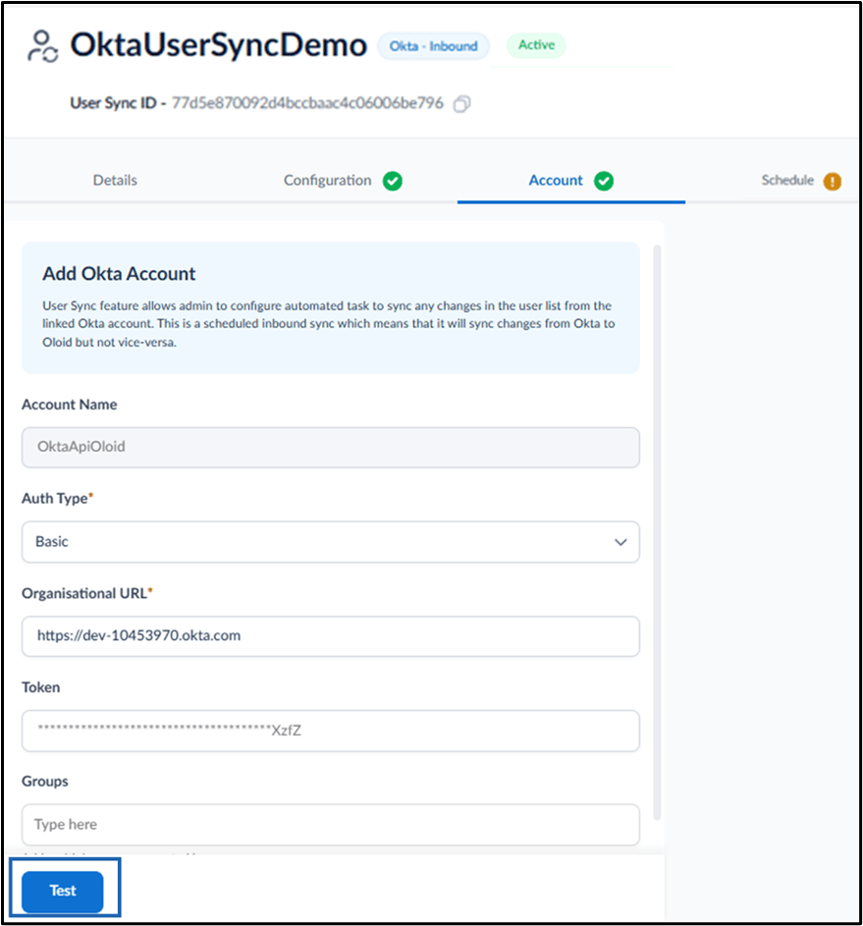Click into the Organisational URL field

coord(331,636)
